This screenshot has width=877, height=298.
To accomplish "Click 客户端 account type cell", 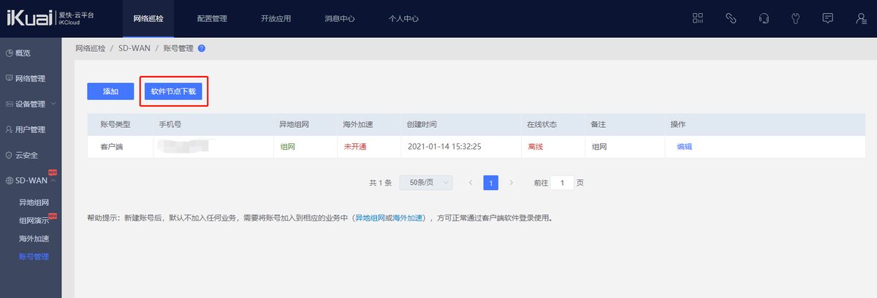I will [x=112, y=146].
